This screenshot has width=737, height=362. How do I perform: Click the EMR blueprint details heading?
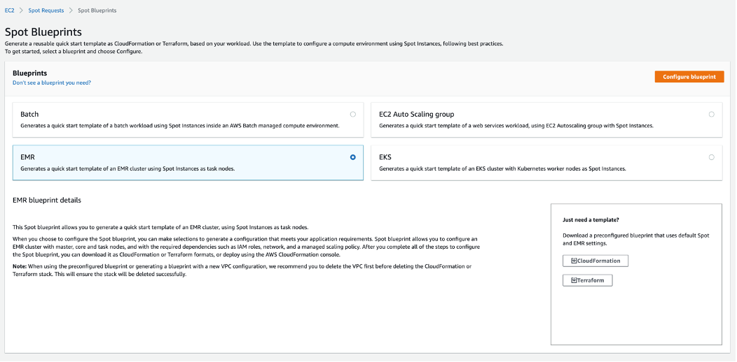47,201
